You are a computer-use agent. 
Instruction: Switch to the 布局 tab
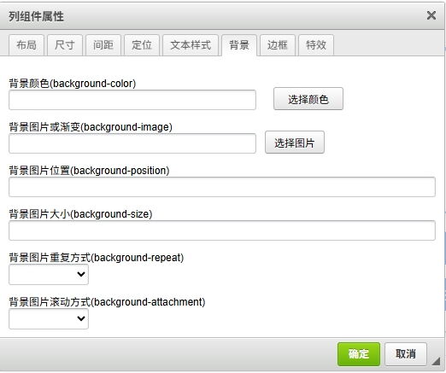pos(26,45)
